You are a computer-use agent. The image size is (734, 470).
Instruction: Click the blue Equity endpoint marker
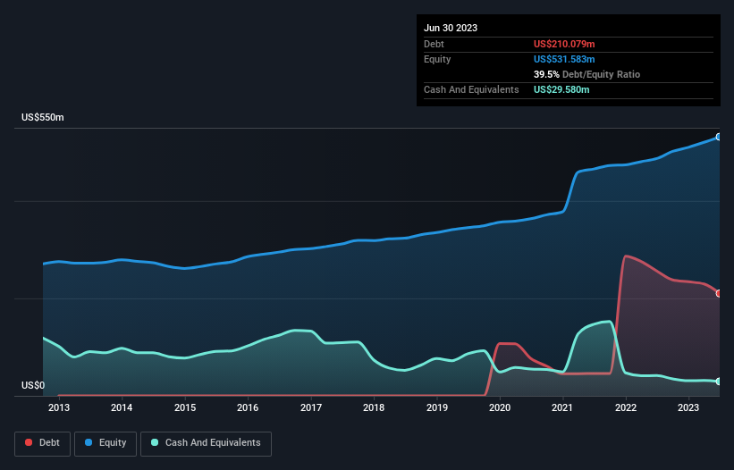719,137
